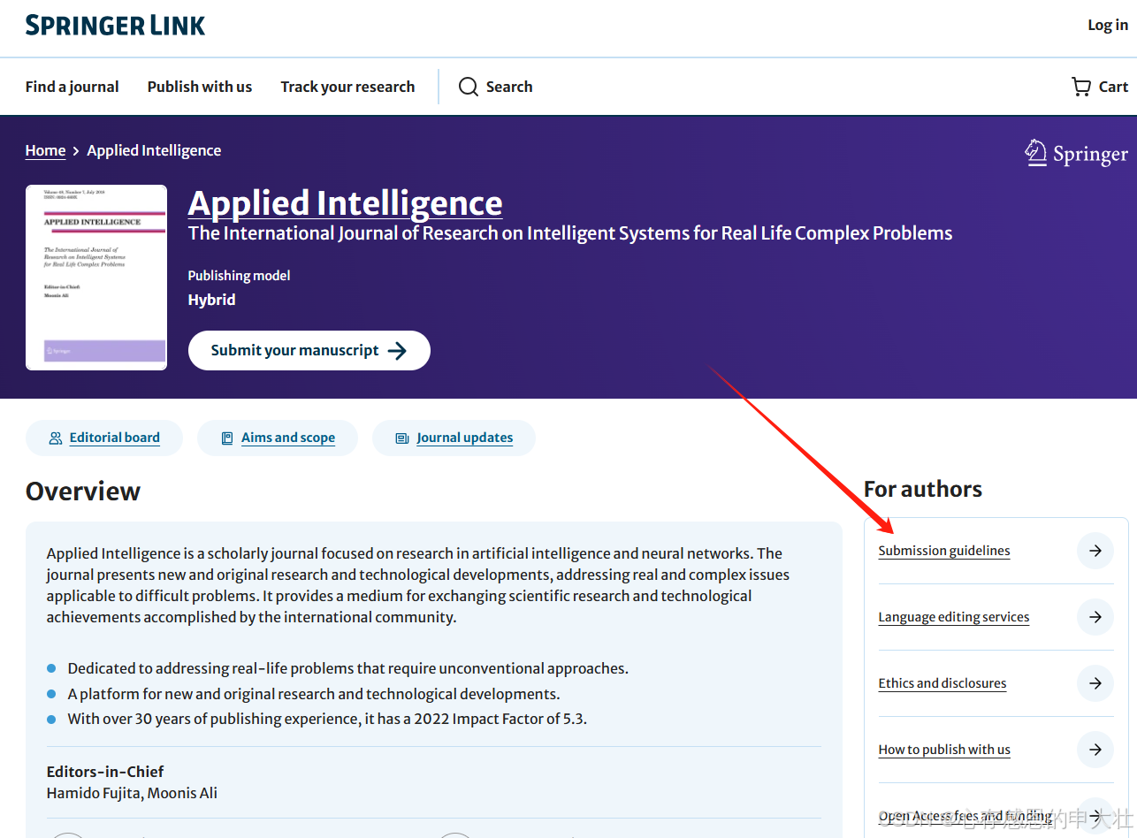Click the Springer horse logo in banner
The height and width of the screenshot is (838, 1137).
point(1036,153)
